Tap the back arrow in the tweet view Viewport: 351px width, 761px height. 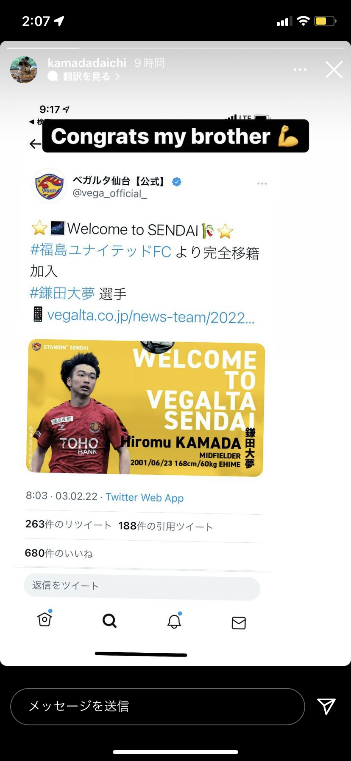pyautogui.click(x=35, y=144)
